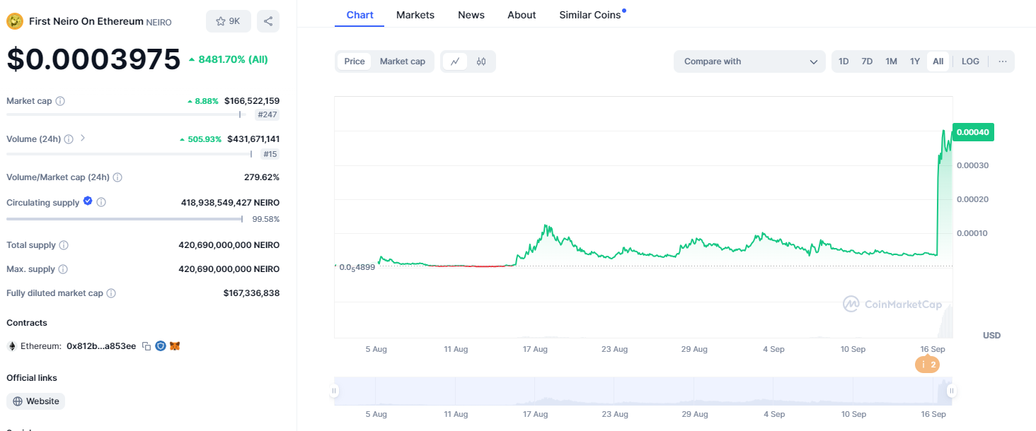
Task: Click the First Neiro On Ethereum title
Action: pos(86,21)
